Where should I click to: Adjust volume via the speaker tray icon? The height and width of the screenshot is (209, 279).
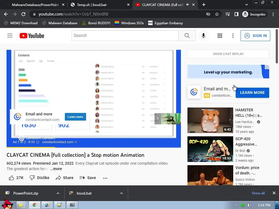(x=249, y=205)
